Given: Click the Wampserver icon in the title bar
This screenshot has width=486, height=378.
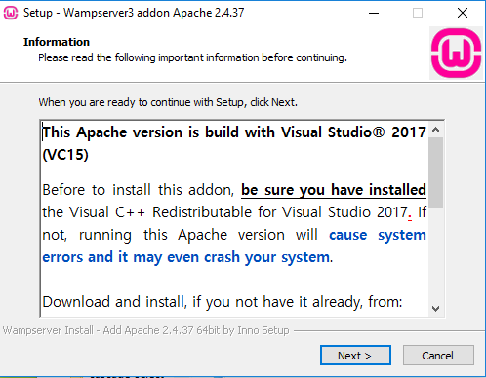Looking at the screenshot, I should (x=11, y=13).
